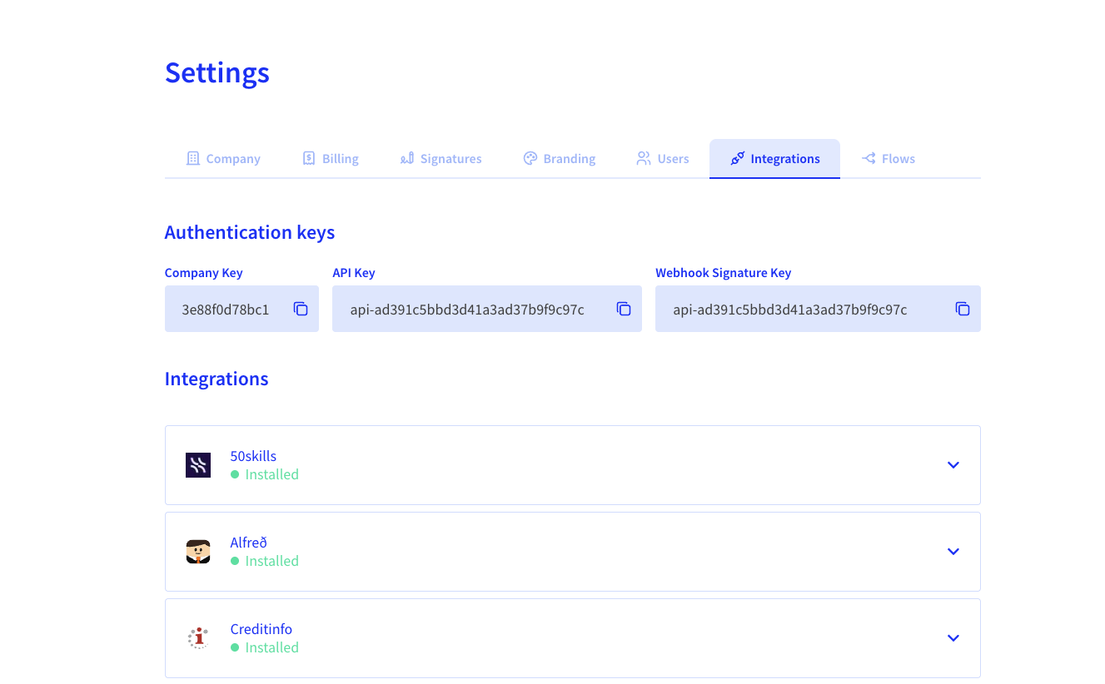1105x684 pixels.
Task: Click the plug icon on Integrations tab
Action: pyautogui.click(x=738, y=158)
